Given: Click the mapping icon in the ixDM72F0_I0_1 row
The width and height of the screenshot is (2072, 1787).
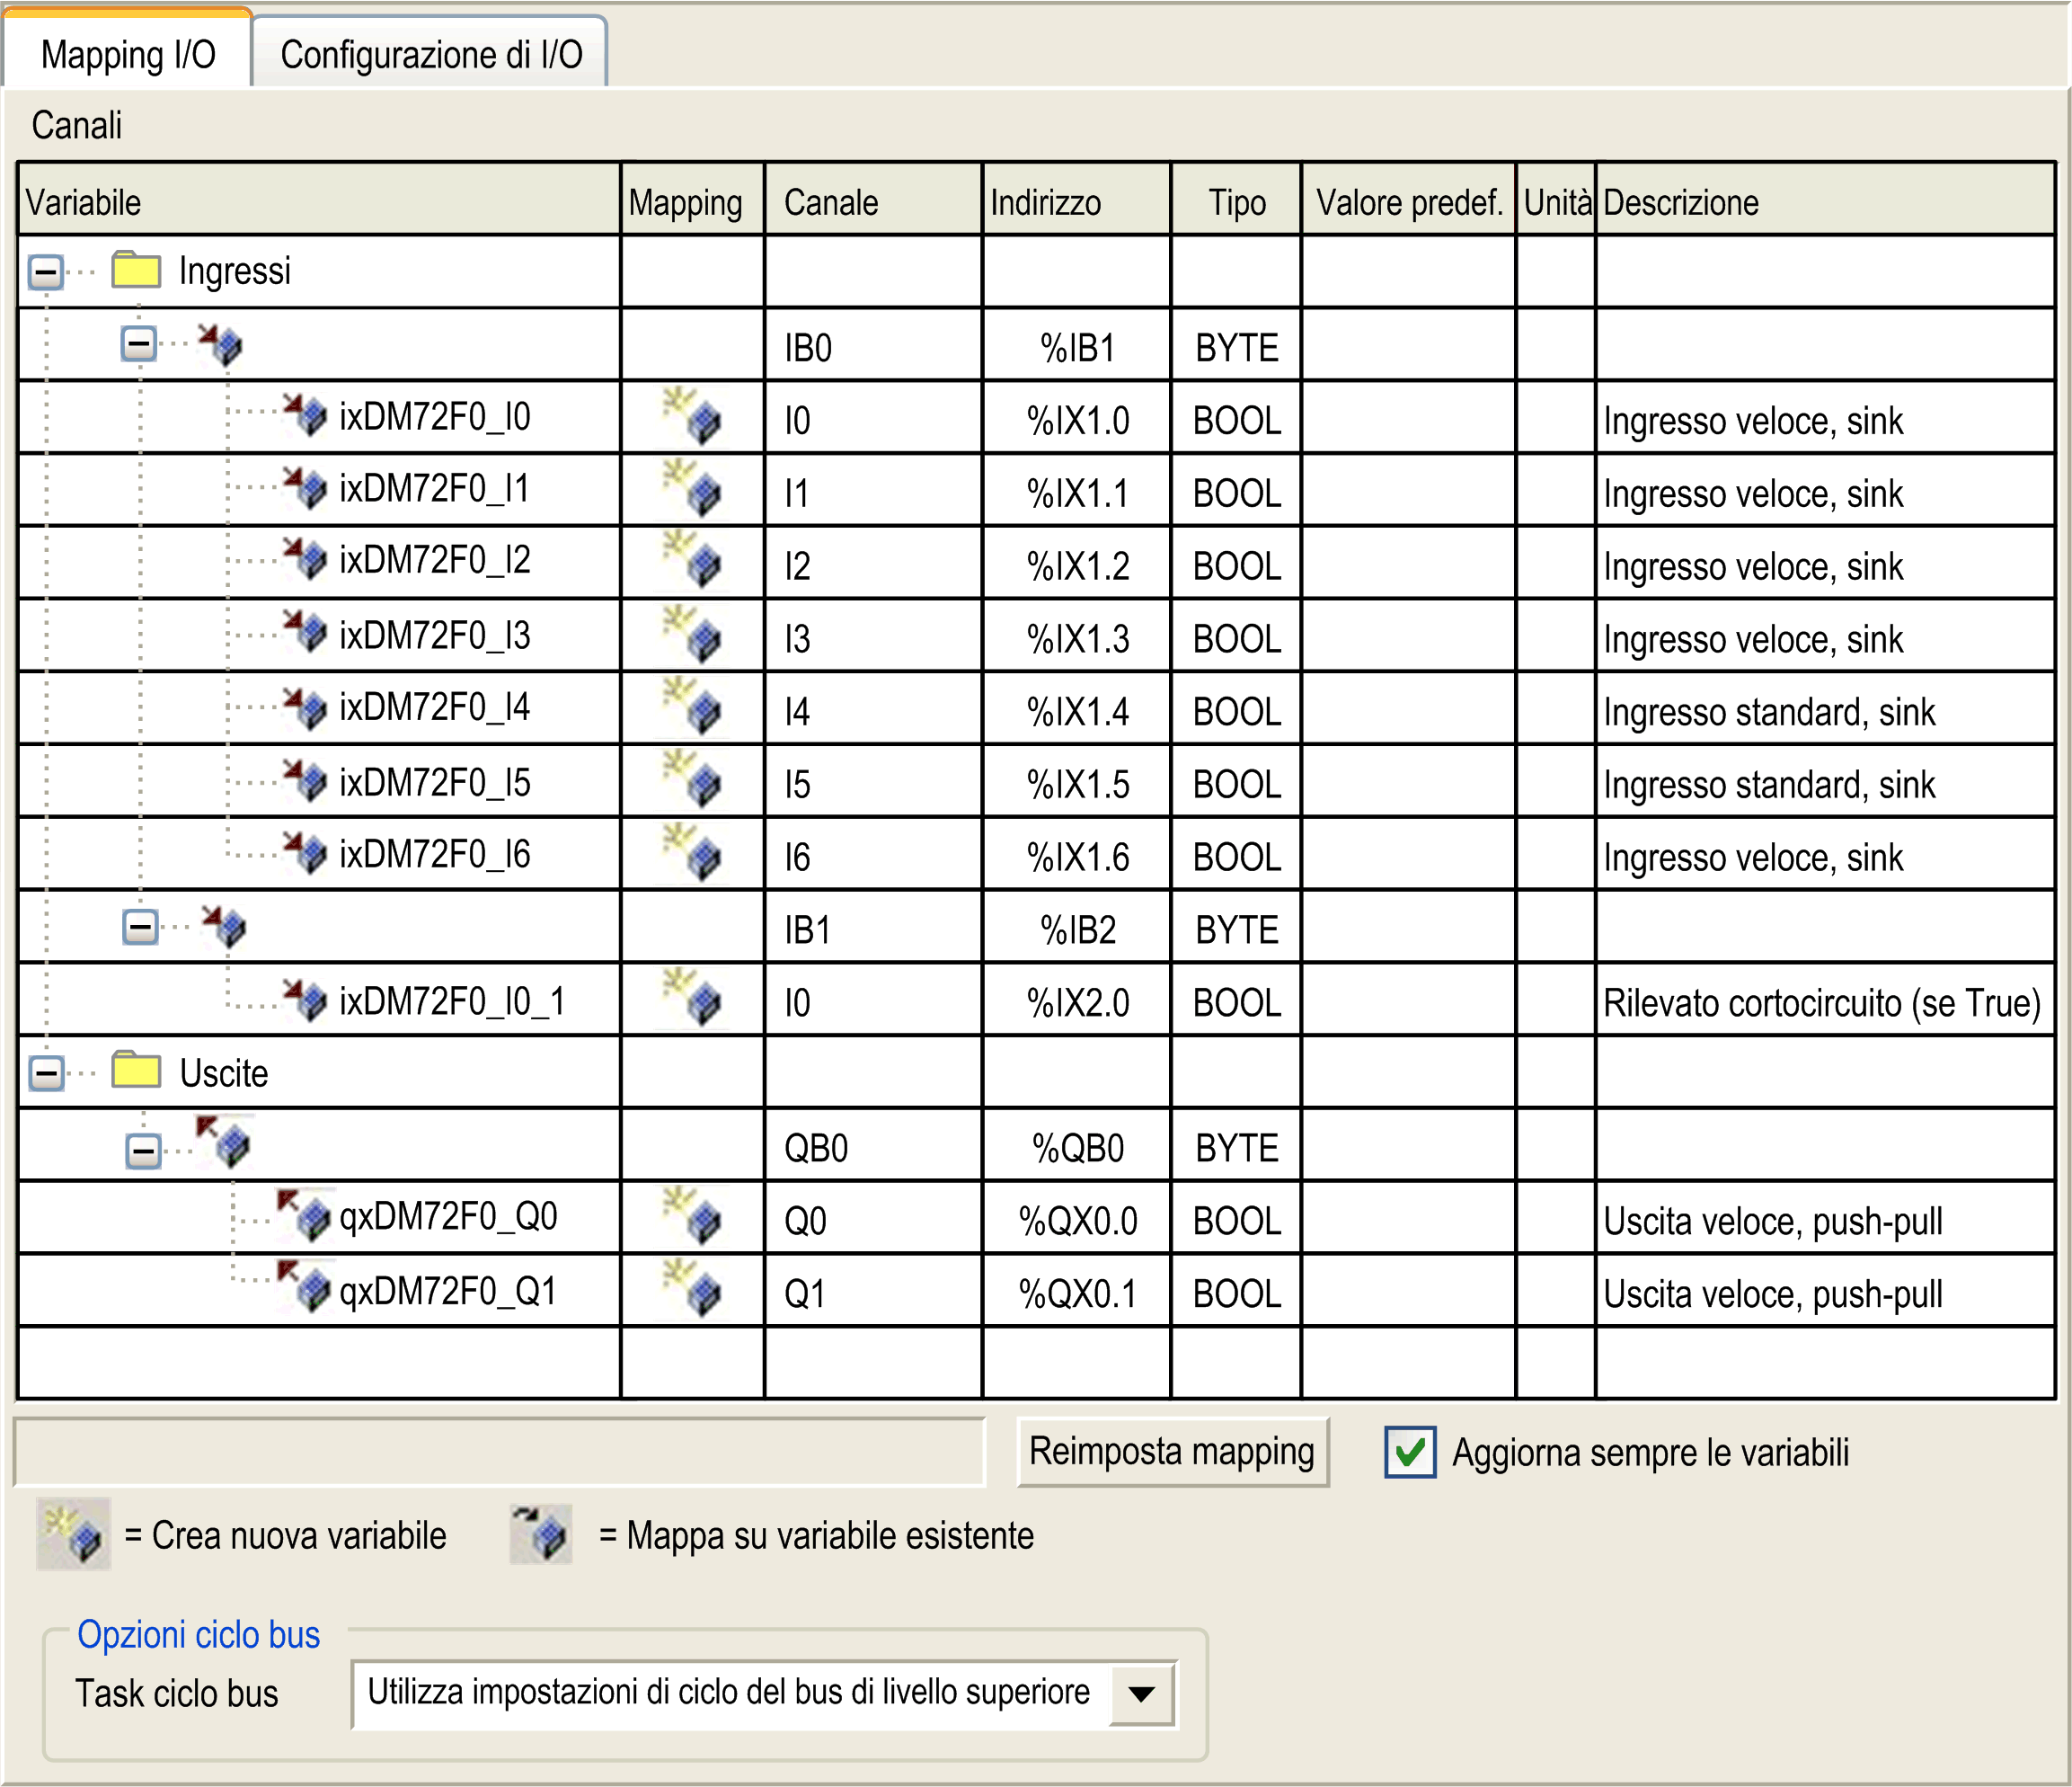Looking at the screenshot, I should click(x=692, y=997).
